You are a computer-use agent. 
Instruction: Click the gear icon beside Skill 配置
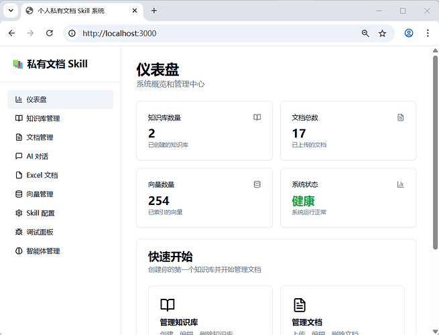click(x=19, y=213)
